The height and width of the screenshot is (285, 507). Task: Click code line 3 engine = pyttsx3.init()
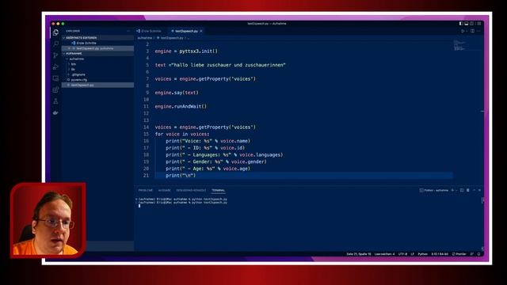click(x=186, y=51)
